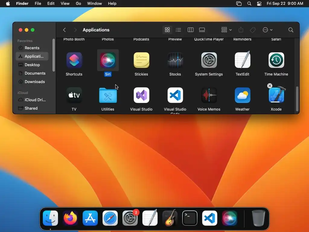Open the Apple menu

point(8,4)
